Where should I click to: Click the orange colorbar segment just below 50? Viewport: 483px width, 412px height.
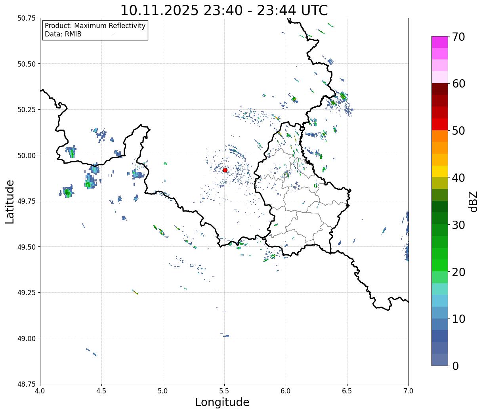440,136
